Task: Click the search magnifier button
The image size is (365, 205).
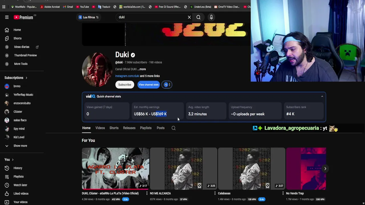Action: click(x=198, y=17)
